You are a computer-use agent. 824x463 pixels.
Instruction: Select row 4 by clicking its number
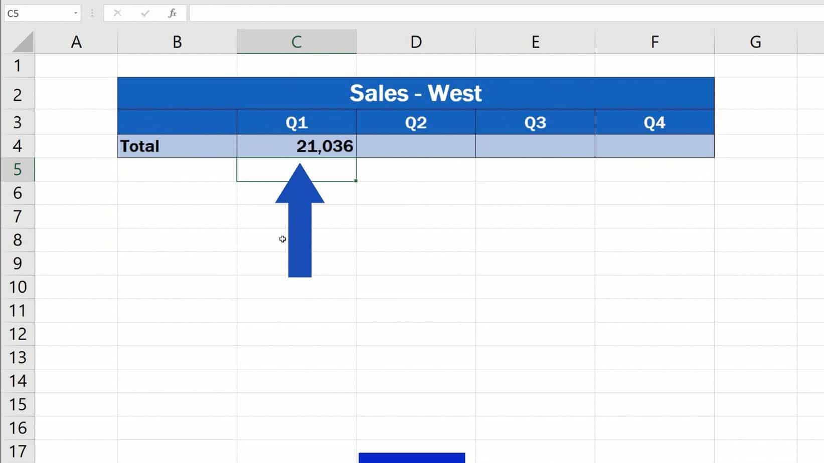(19, 146)
